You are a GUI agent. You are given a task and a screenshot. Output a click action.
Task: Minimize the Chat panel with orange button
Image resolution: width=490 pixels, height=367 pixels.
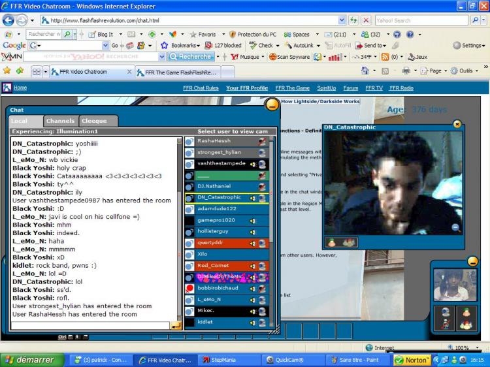click(272, 104)
